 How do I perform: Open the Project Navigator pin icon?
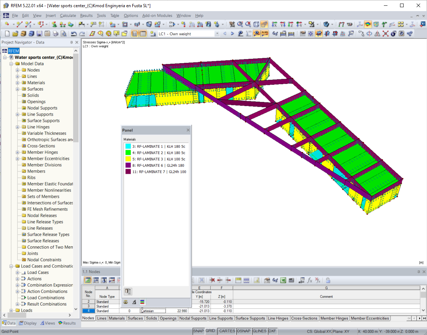(x=71, y=42)
